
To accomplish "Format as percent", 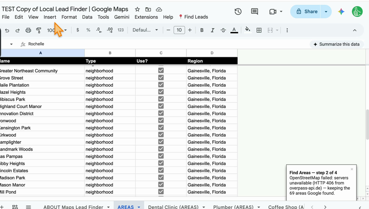I will (x=88, y=30).
